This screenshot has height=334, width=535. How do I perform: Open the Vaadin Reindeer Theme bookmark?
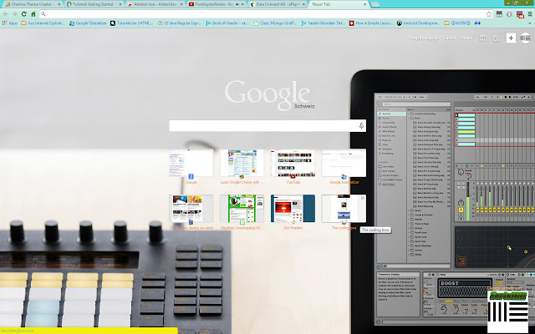click(324, 23)
